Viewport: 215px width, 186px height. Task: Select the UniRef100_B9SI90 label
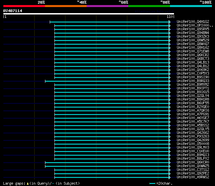[193, 77]
